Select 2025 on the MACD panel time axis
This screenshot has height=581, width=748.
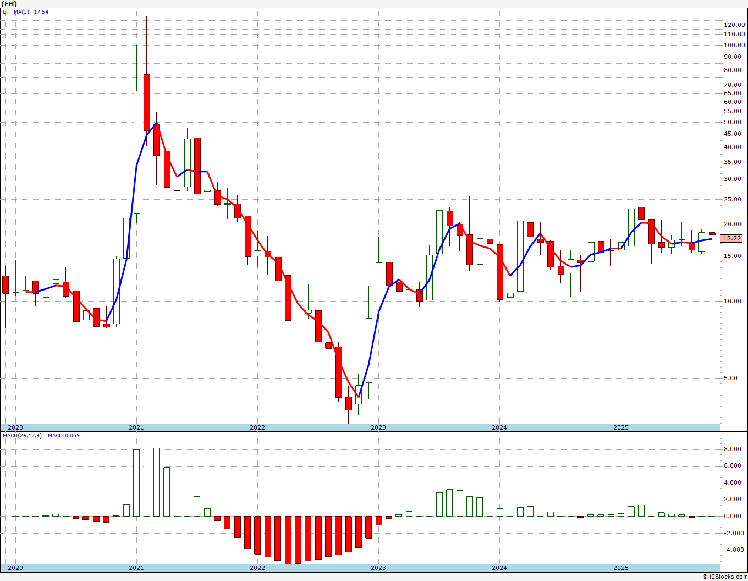click(x=621, y=568)
